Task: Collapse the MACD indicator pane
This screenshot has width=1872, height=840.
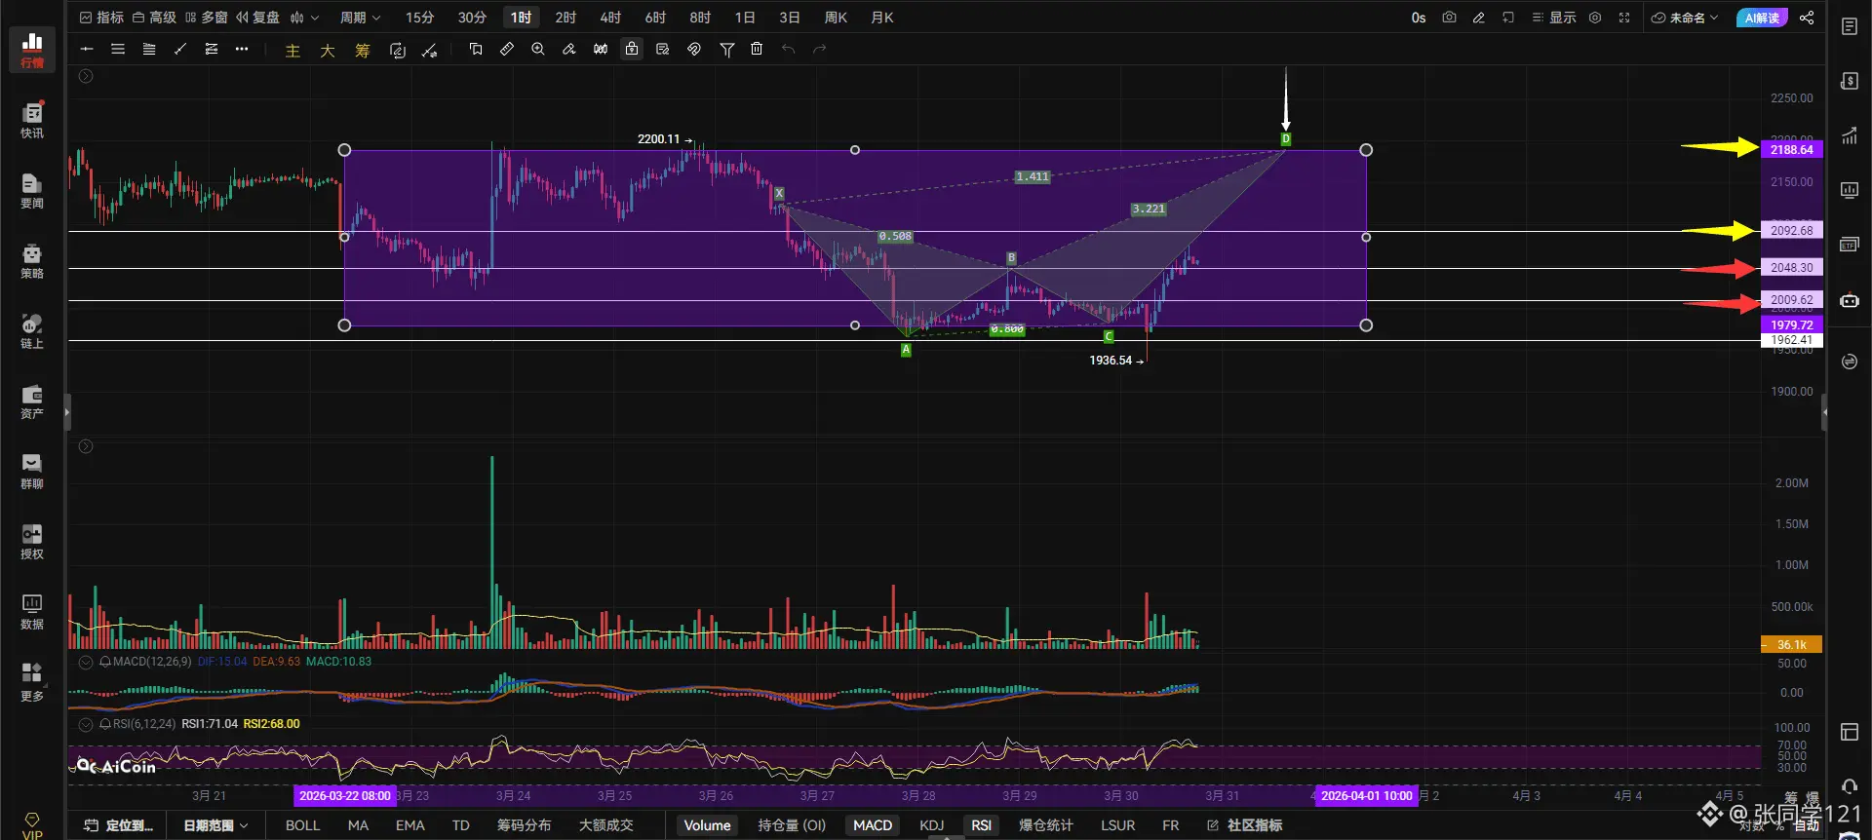Action: 86,662
